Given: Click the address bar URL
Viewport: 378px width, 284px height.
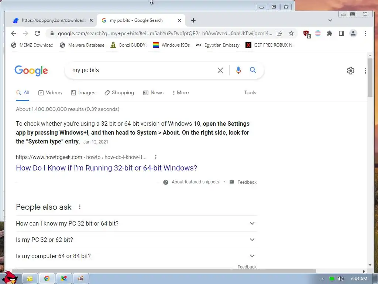Looking at the screenshot, I should point(165,33).
